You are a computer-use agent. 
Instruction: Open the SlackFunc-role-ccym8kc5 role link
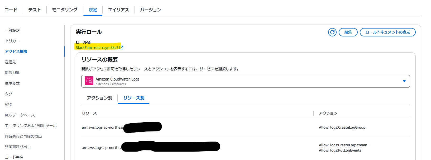98,48
